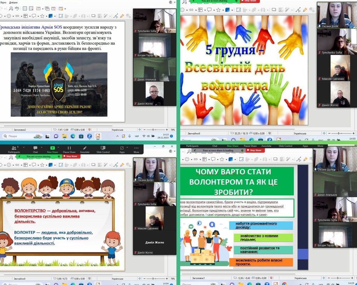Viewport: 357px width, 285px height.
Task: Select the blue 3D objects tool in Армія SOS window
Action: coord(50,16)
